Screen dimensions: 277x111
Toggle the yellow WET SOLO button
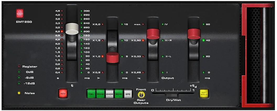pyautogui.click(x=204, y=94)
